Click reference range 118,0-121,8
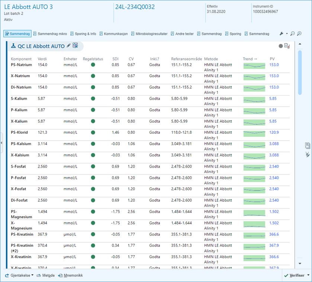Viewport: 312px width, 282px height. (x=181, y=132)
